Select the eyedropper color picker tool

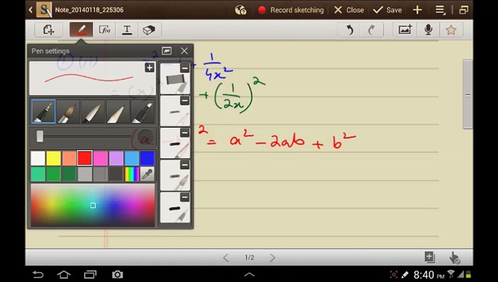[147, 174]
